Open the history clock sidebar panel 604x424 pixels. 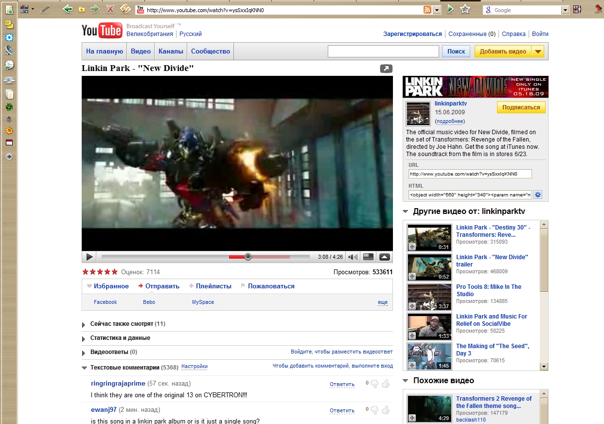9,65
